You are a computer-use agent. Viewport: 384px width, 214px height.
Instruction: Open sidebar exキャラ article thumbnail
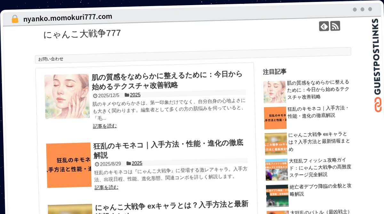(x=276, y=144)
